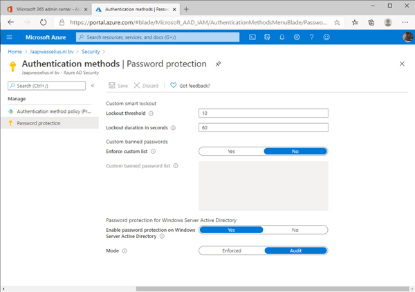Show info tooltip for Lockout threshold
This screenshot has width=415, height=292.
pos(151,113)
